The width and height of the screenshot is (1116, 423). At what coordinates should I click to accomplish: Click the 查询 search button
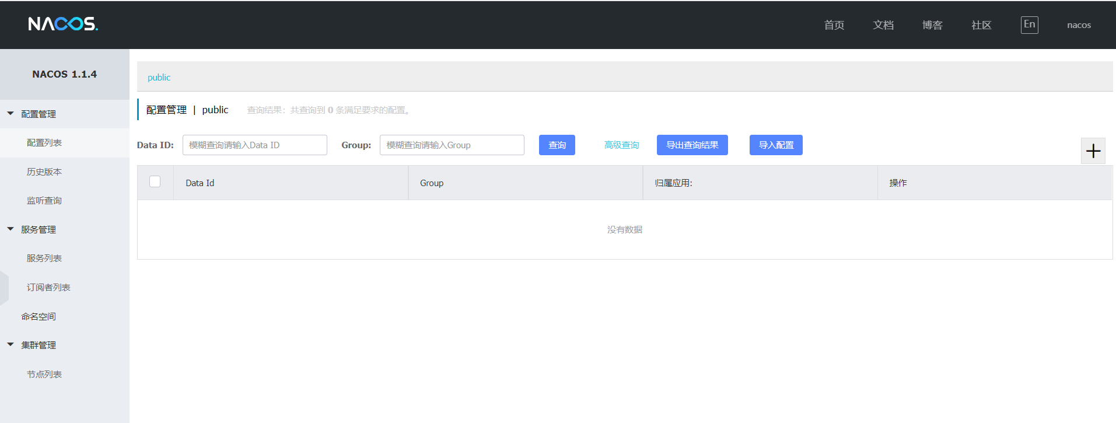click(557, 145)
